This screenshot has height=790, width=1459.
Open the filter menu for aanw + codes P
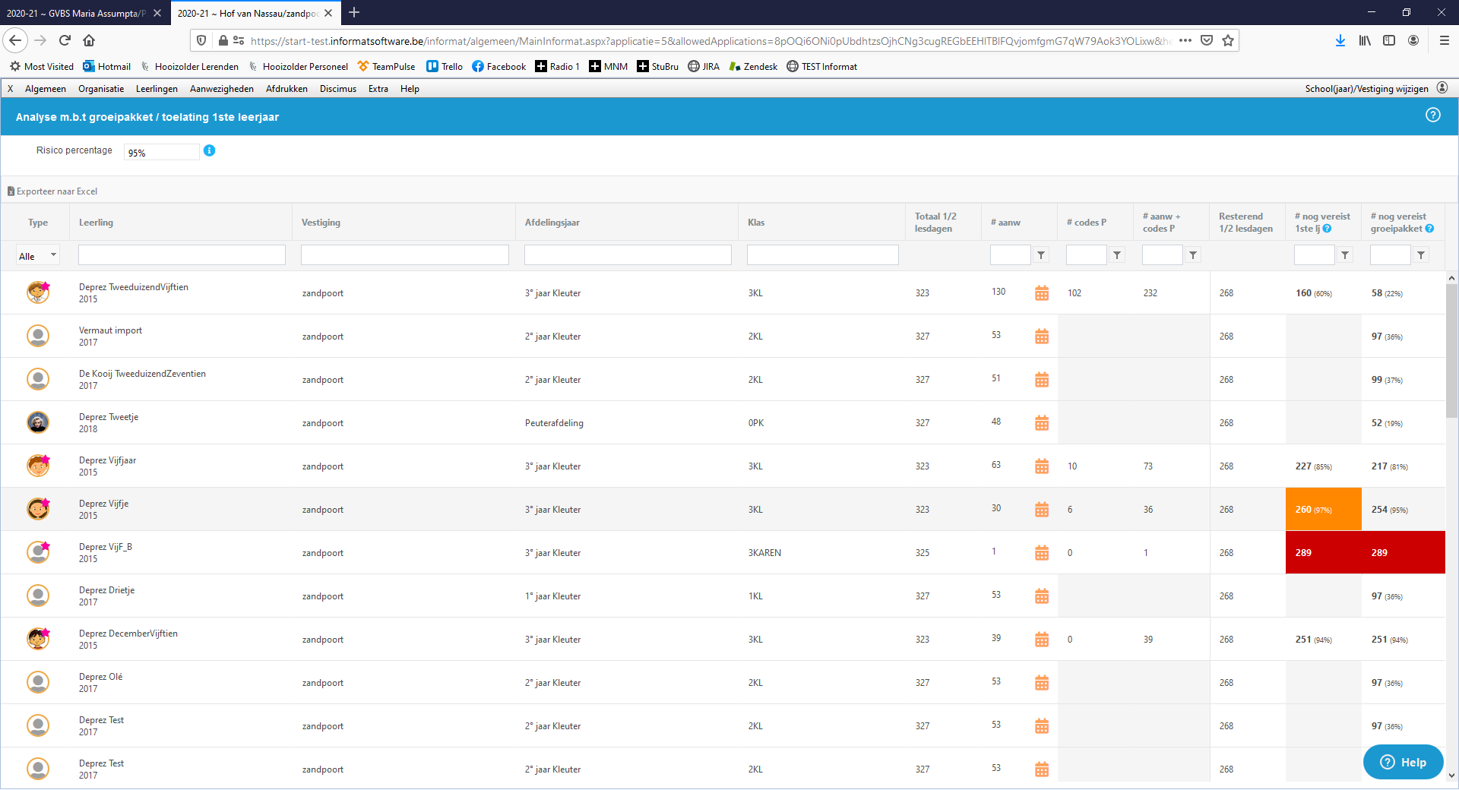(x=1193, y=255)
